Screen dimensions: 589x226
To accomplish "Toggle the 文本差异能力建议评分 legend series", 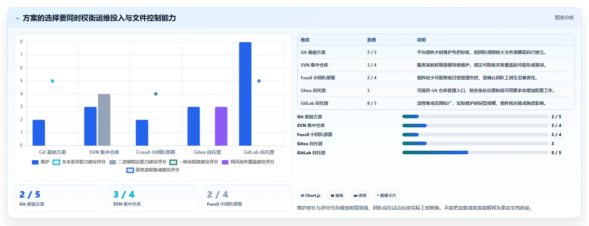I will (79, 162).
